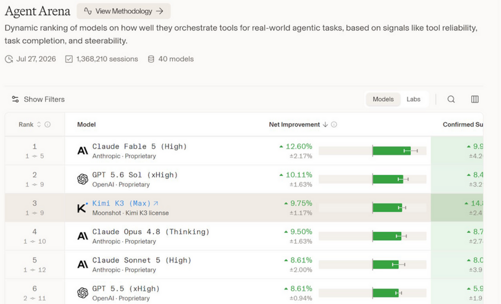This screenshot has width=501, height=304.
Task: Sort by the Net Improvement down arrow
Action: pos(326,124)
